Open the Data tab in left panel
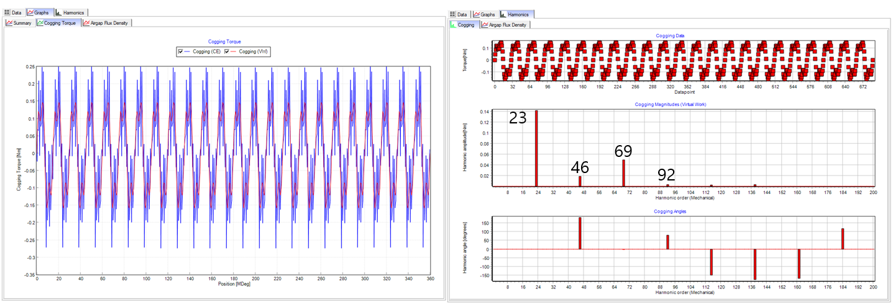The height and width of the screenshot is (307, 893). coord(16,12)
